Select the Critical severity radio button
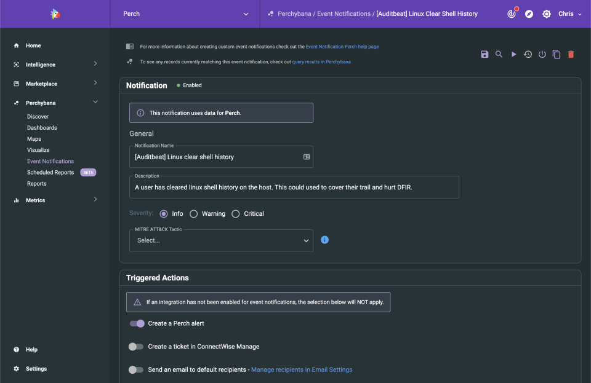This screenshot has width=591, height=383. point(236,214)
